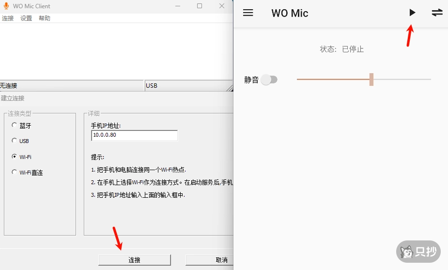Toggle the 静音 mute switch
This screenshot has width=448, height=270.
tap(269, 79)
